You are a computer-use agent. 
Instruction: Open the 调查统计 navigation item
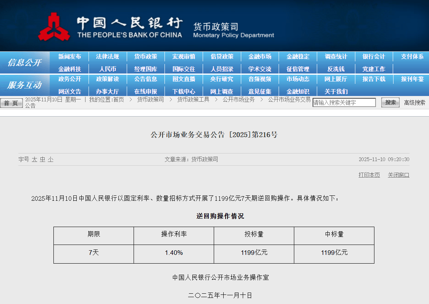click(x=336, y=56)
